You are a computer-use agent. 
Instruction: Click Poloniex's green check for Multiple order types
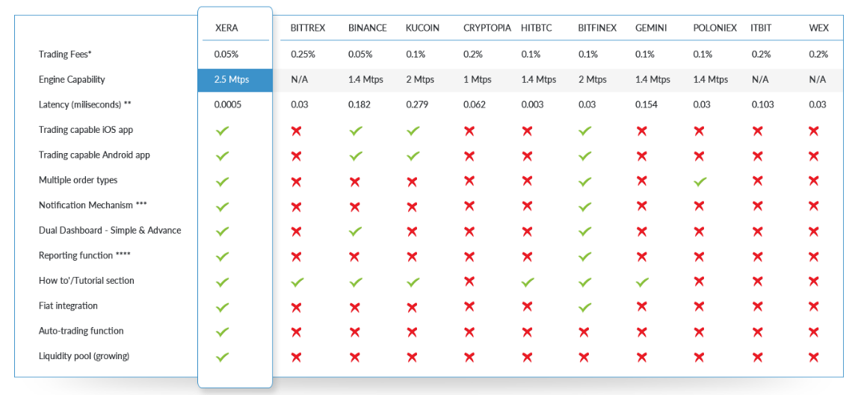coord(700,181)
